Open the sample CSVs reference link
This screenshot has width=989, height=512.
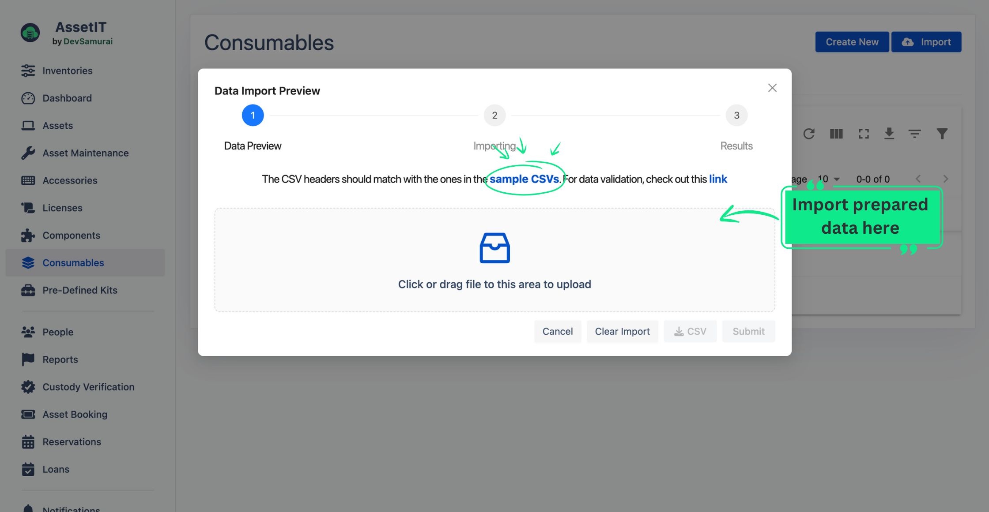coord(524,178)
